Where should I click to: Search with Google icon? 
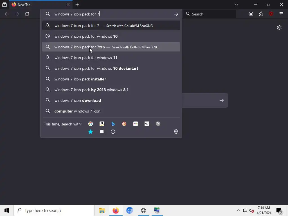click(90, 124)
